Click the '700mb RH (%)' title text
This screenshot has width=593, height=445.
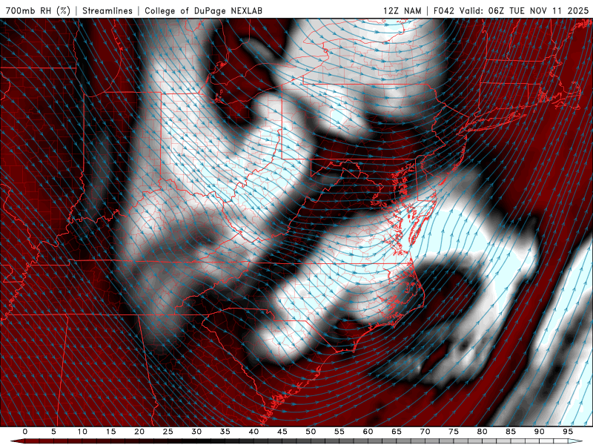(x=38, y=10)
